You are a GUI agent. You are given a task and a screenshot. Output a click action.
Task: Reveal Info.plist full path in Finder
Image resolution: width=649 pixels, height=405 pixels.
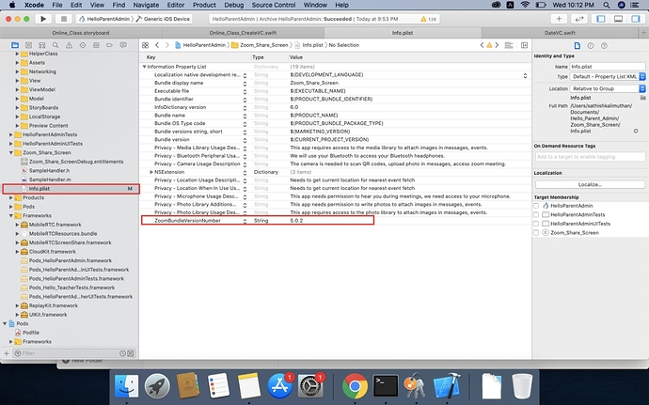(636, 132)
